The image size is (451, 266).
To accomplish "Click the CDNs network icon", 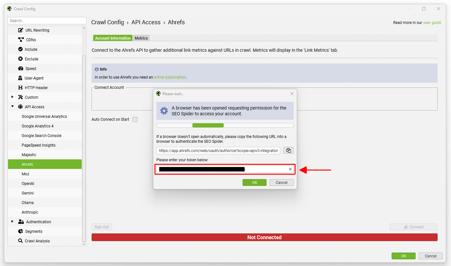I will click(x=21, y=40).
